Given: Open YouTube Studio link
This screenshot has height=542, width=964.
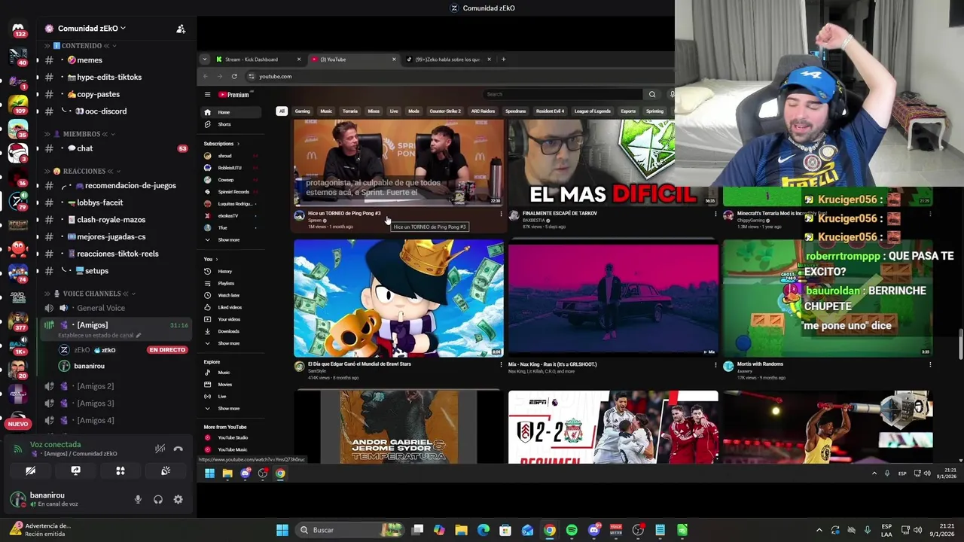Looking at the screenshot, I should click(x=232, y=437).
